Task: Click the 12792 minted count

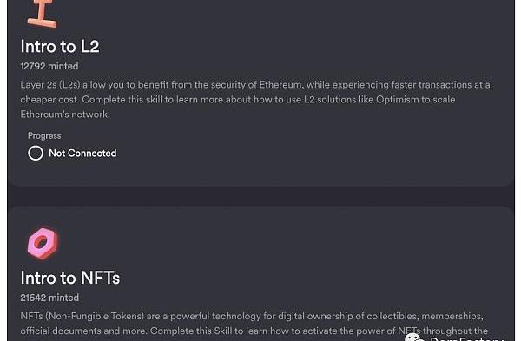Action: (49, 66)
